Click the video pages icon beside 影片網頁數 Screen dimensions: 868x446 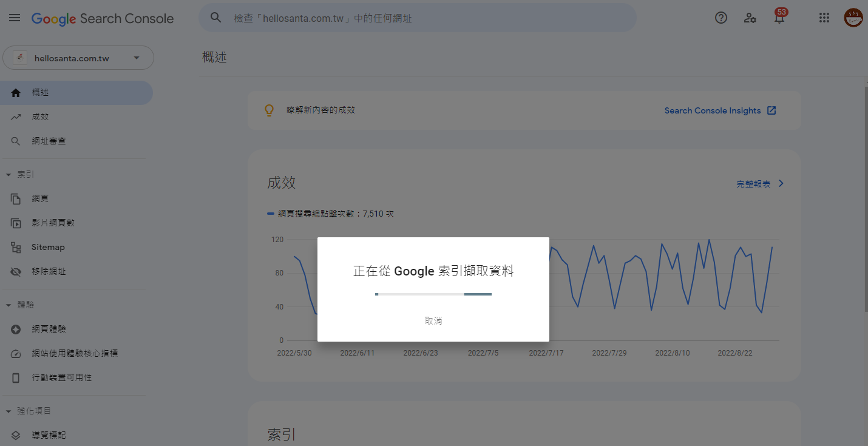tap(16, 223)
